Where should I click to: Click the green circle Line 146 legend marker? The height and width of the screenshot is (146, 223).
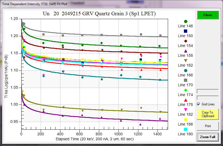pos(186,21)
